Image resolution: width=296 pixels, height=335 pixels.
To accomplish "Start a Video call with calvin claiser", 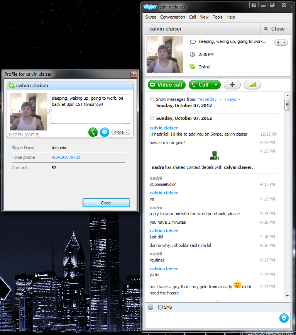I will pos(166,85).
